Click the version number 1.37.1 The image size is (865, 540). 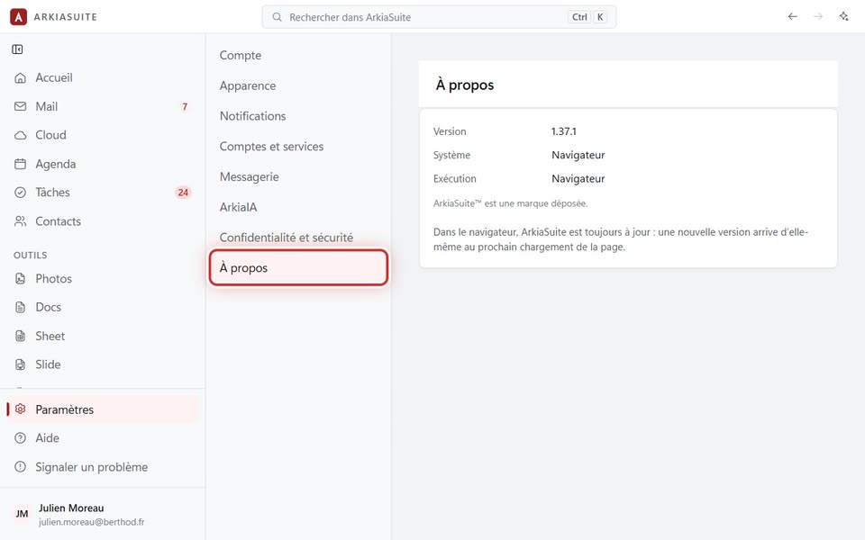point(564,131)
